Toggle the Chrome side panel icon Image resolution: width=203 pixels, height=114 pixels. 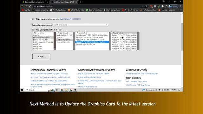pyautogui.click(x=166, y=6)
